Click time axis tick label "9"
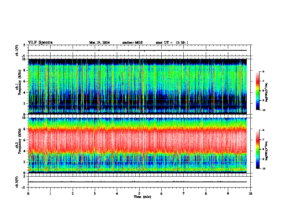Image resolution: width=282 pixels, height=217 pixels. (228, 194)
